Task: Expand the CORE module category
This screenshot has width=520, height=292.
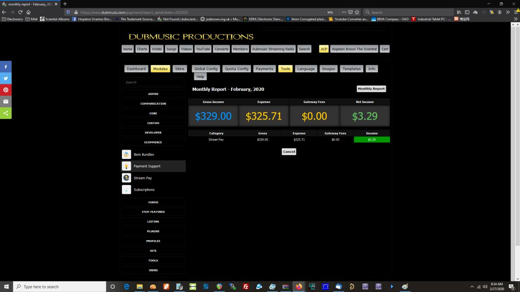Action: (x=153, y=113)
